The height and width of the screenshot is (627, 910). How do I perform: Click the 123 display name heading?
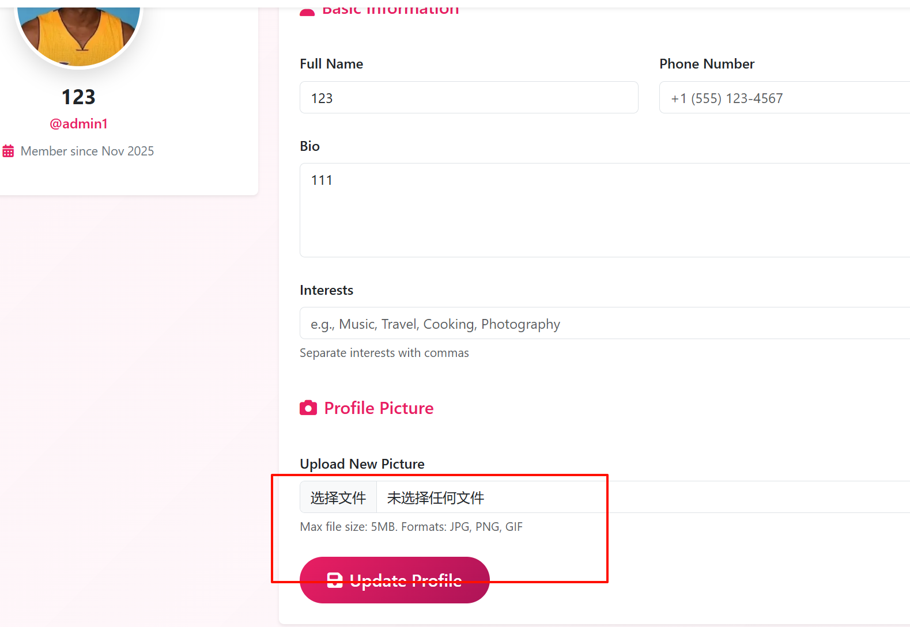(x=78, y=97)
